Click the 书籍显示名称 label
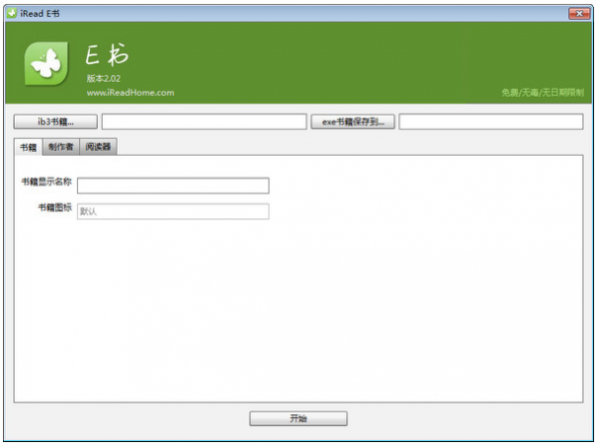 pos(46,182)
